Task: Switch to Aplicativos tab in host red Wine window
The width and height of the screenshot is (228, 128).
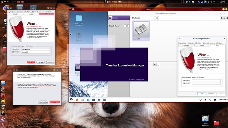Action: click(12, 12)
